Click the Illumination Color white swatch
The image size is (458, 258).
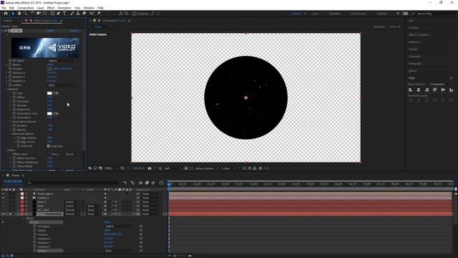49,113
